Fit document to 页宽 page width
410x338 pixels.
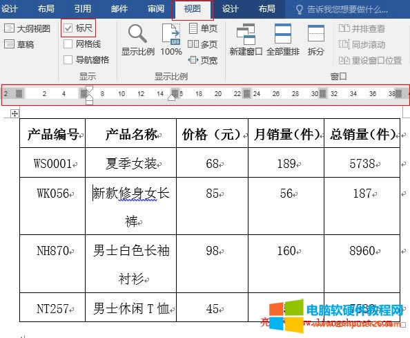click(203, 60)
